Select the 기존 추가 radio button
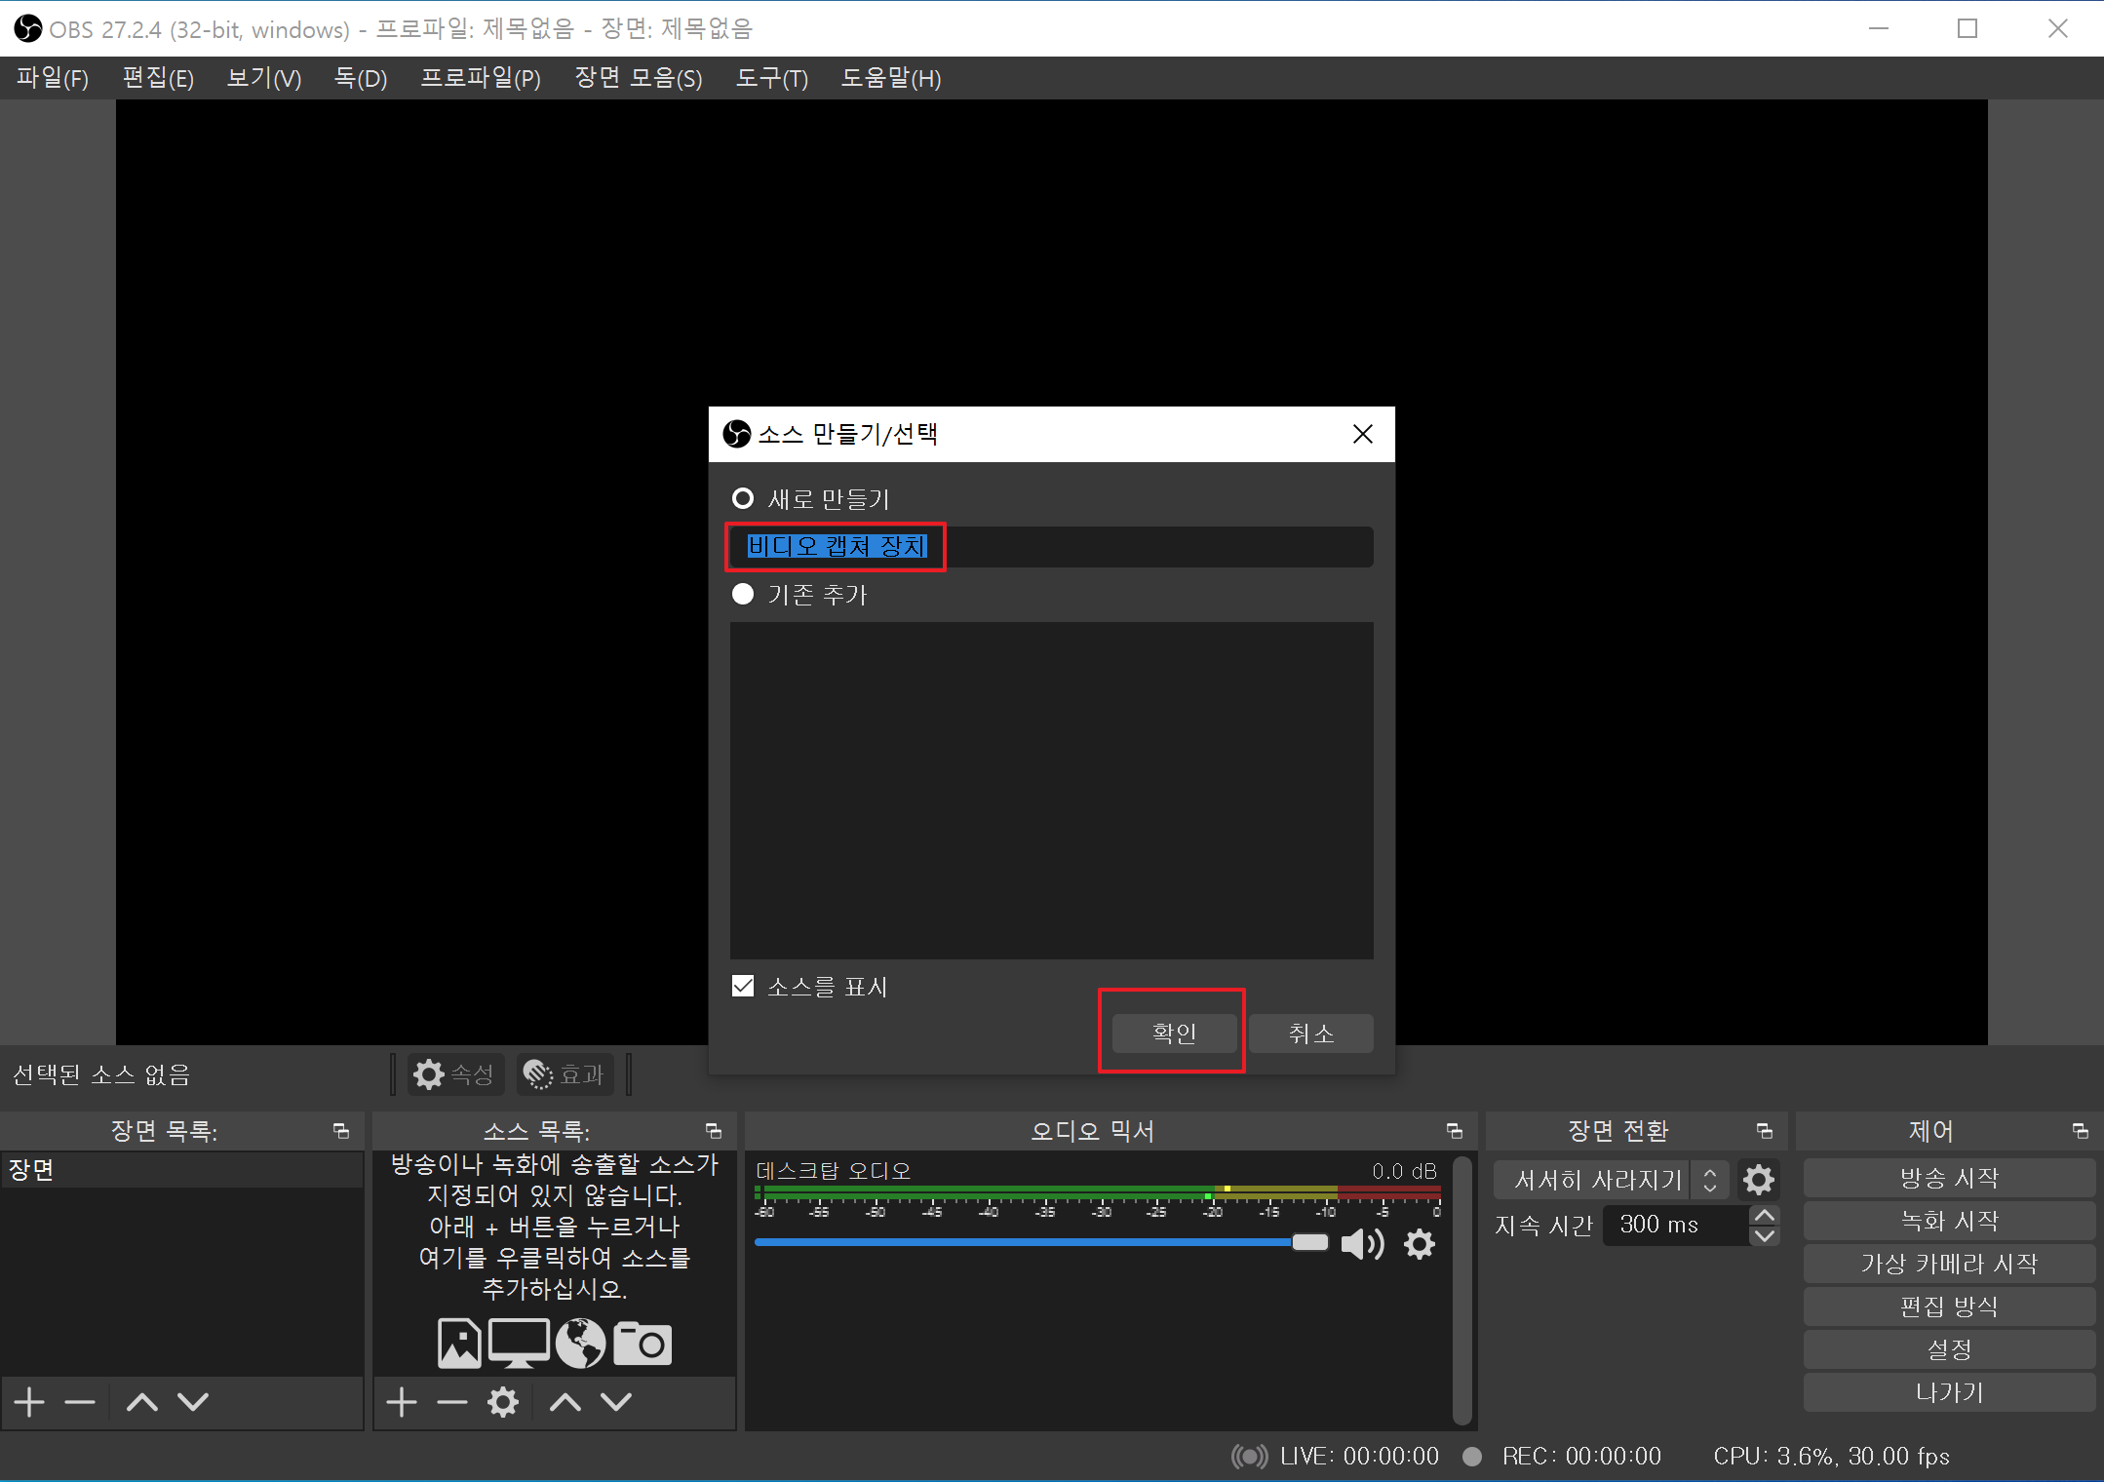The image size is (2104, 1482). 743,594
